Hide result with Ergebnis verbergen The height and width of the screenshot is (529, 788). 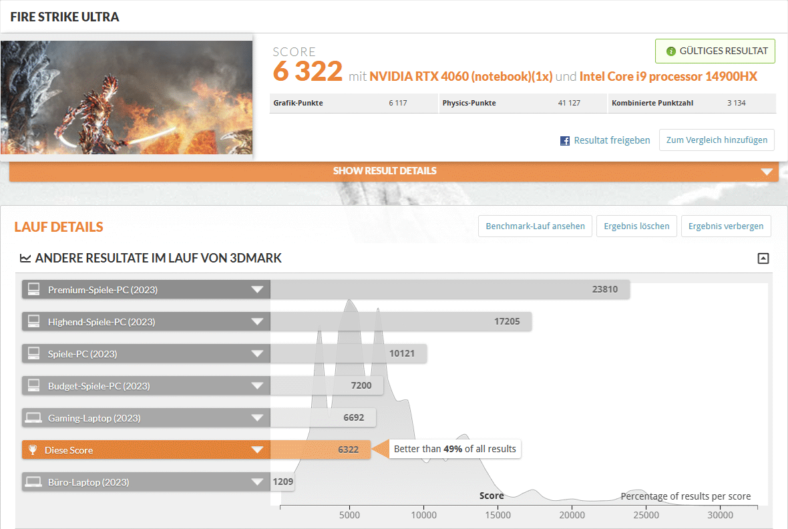[x=726, y=226]
